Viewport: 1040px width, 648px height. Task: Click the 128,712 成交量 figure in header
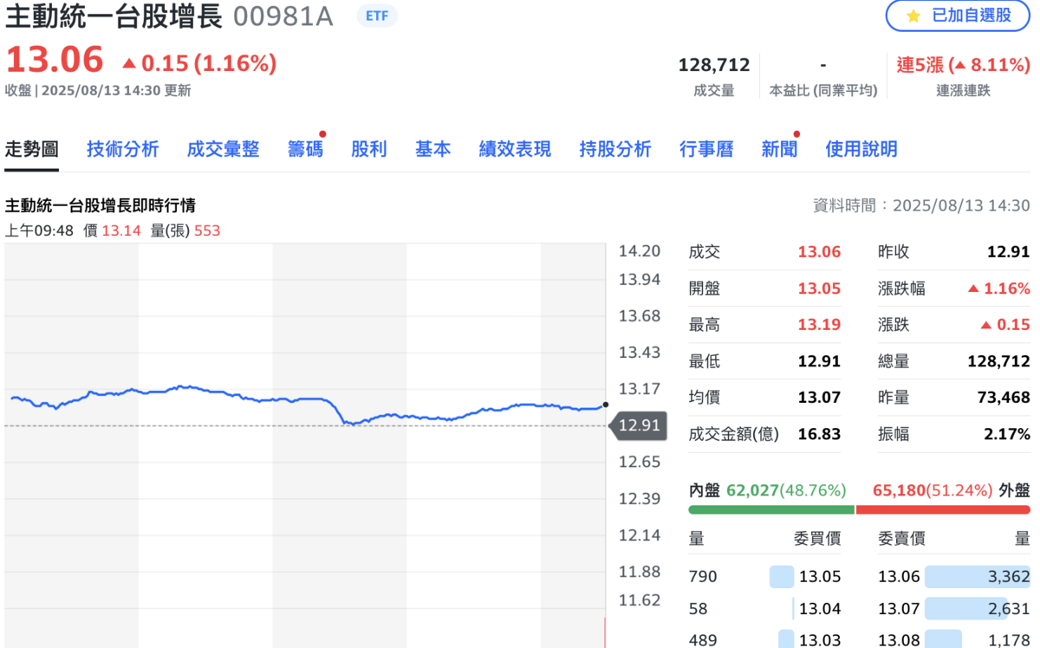tap(713, 65)
